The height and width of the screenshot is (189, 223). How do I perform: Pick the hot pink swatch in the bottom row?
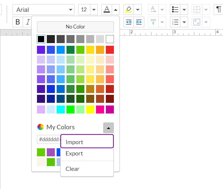pos(100,109)
